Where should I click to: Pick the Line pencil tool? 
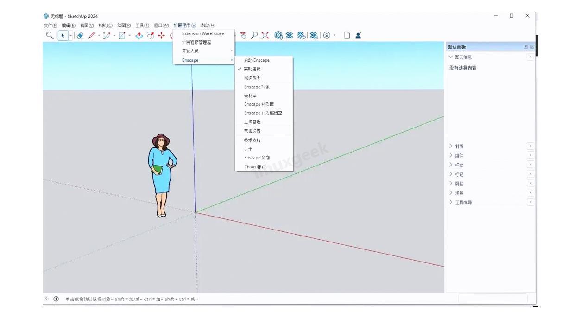tap(92, 36)
